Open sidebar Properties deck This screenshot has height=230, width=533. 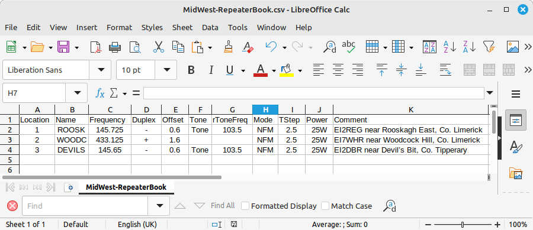coord(515,120)
